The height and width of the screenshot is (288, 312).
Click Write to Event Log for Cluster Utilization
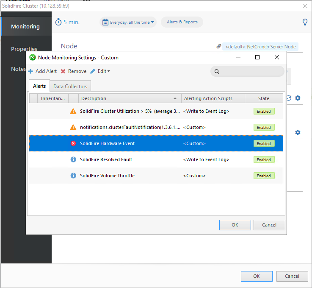point(206,111)
